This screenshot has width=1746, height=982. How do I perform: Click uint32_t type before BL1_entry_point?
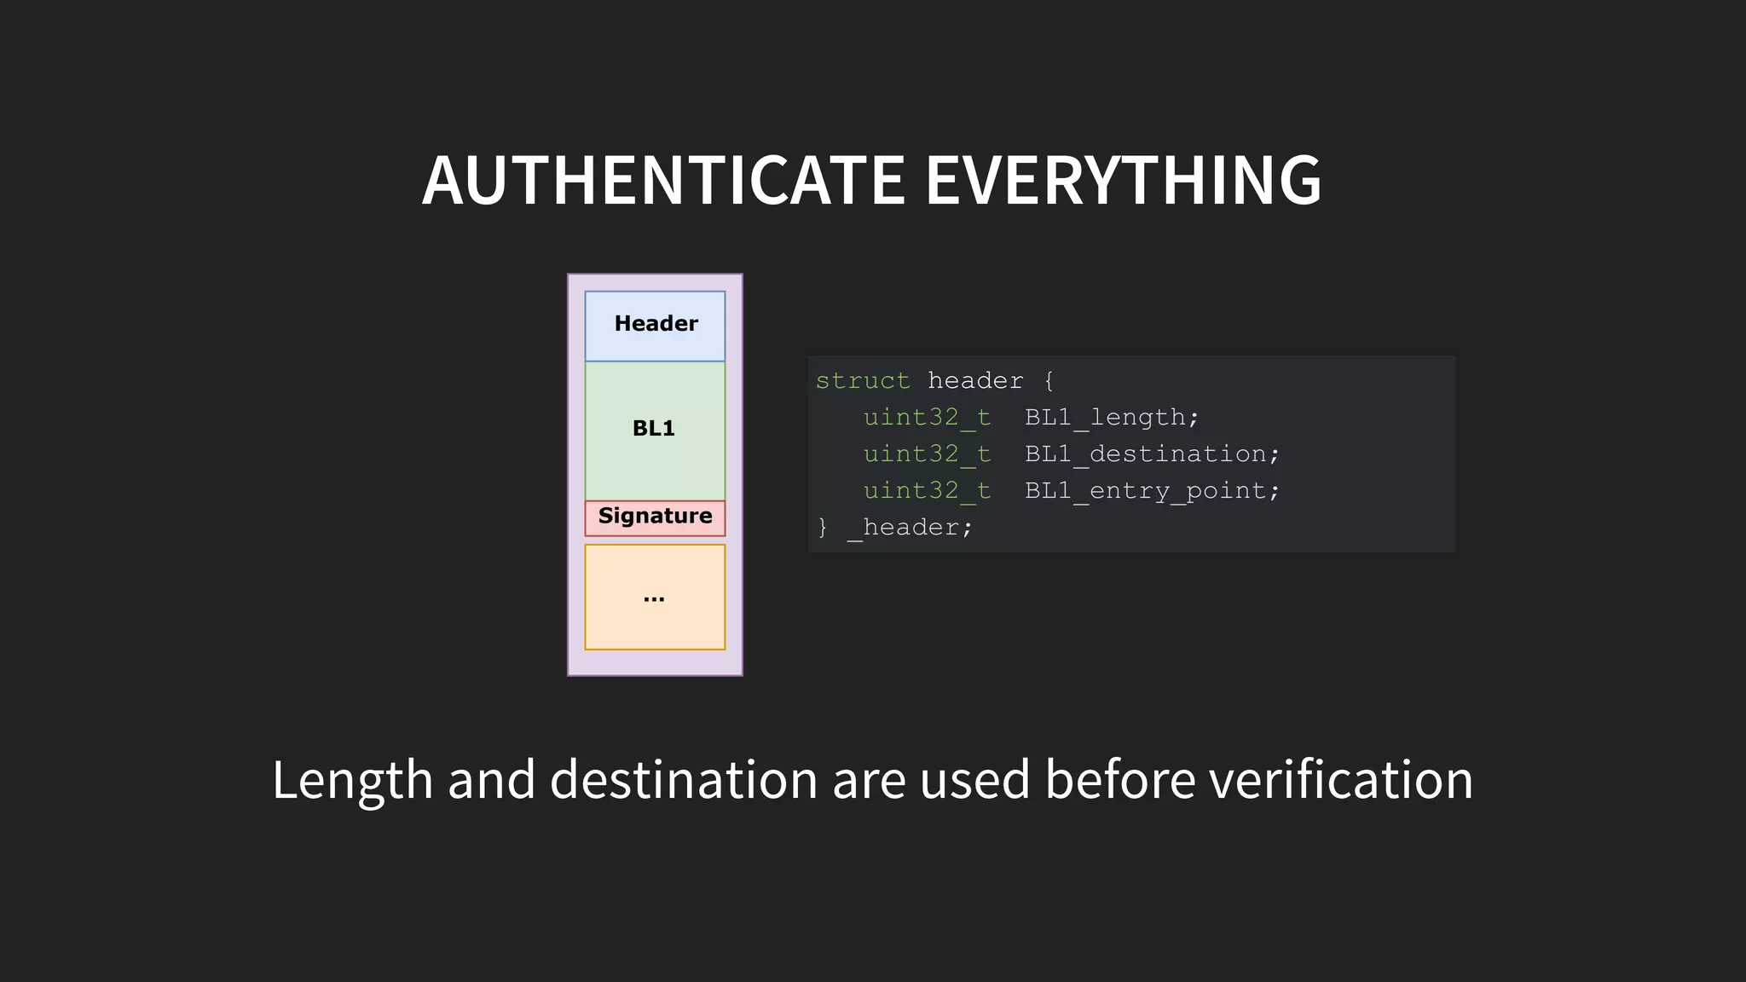[x=927, y=490]
